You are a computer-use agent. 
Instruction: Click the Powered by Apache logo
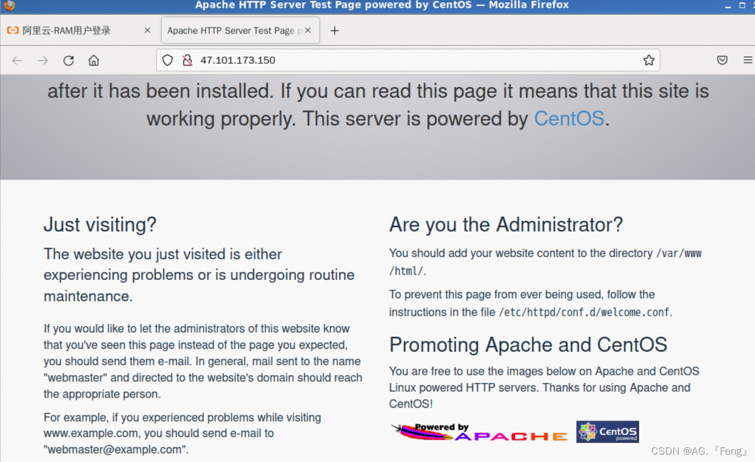click(479, 432)
